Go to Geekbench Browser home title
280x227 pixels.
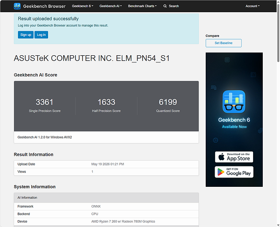pos(44,6)
